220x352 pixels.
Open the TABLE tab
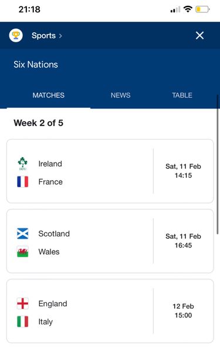click(182, 95)
